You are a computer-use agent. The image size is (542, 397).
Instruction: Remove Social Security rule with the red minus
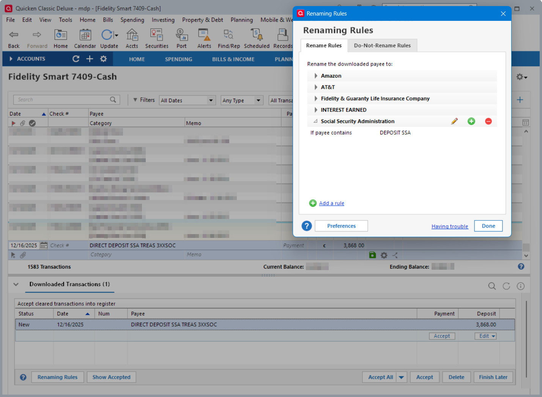tap(488, 121)
